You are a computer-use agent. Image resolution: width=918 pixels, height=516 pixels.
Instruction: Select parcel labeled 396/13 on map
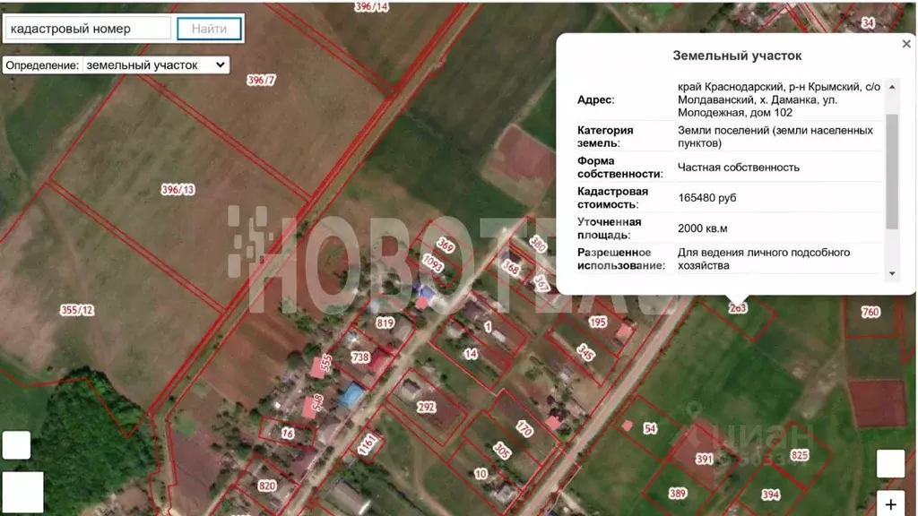pos(178,190)
